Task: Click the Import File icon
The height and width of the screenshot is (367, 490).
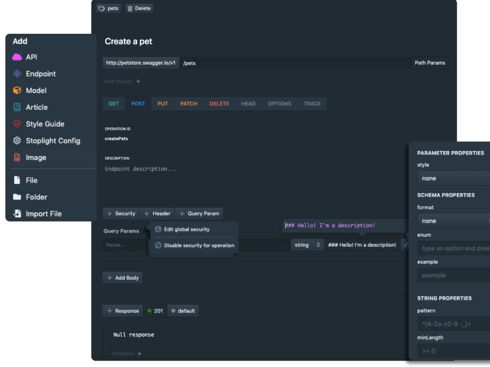Action: pos(17,214)
